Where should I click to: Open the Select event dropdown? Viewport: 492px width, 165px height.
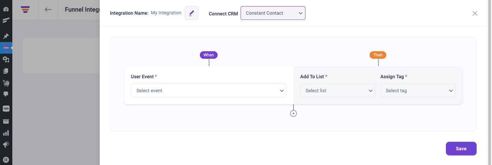[x=209, y=91]
